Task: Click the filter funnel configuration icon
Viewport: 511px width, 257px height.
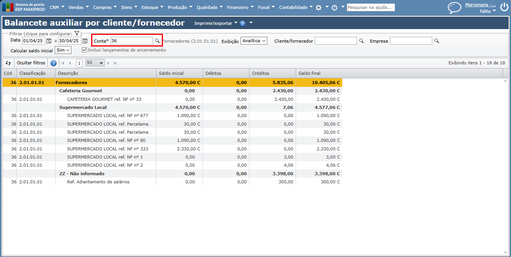Action: (77, 34)
